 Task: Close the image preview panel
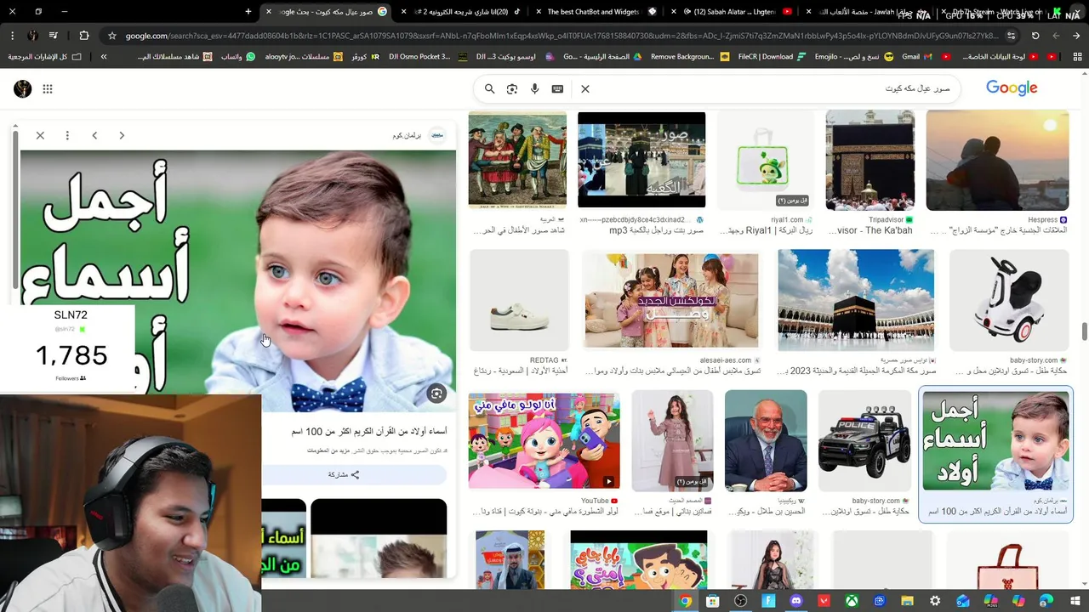(x=40, y=135)
